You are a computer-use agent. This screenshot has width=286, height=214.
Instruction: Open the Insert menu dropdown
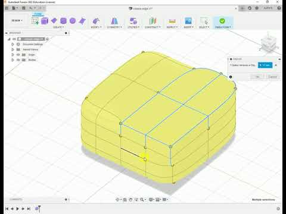click(188, 27)
